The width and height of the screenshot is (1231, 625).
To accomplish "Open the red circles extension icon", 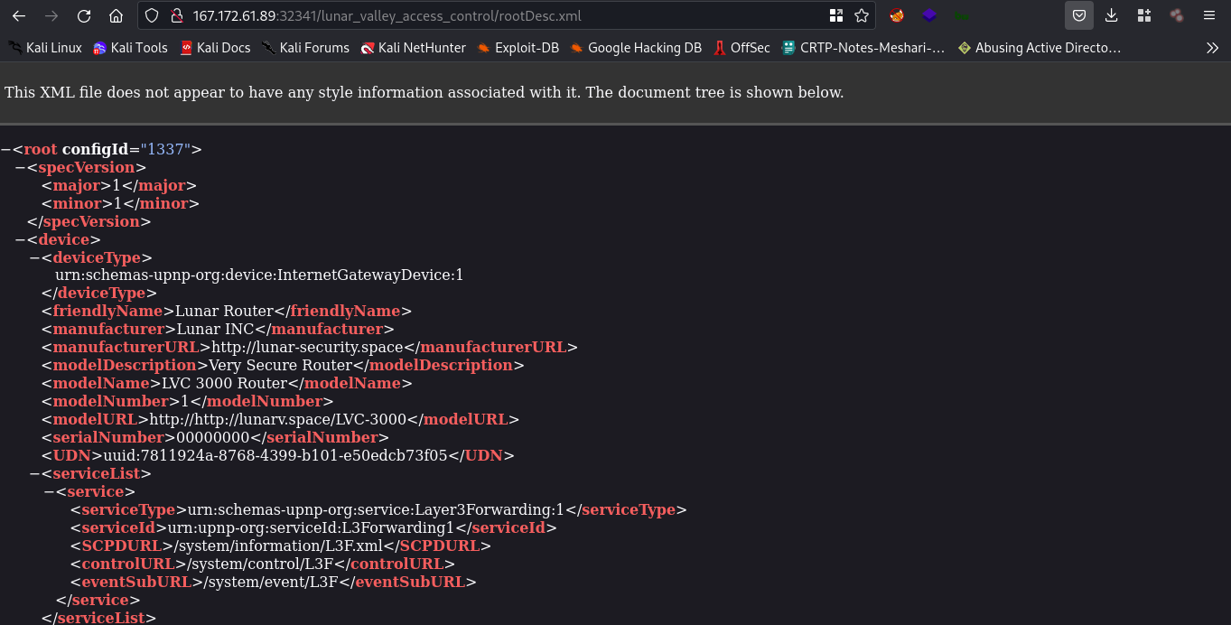I will click(1177, 15).
